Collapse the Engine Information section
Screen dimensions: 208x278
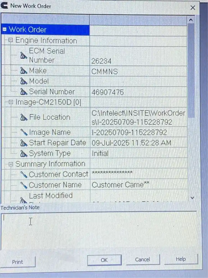(11, 40)
